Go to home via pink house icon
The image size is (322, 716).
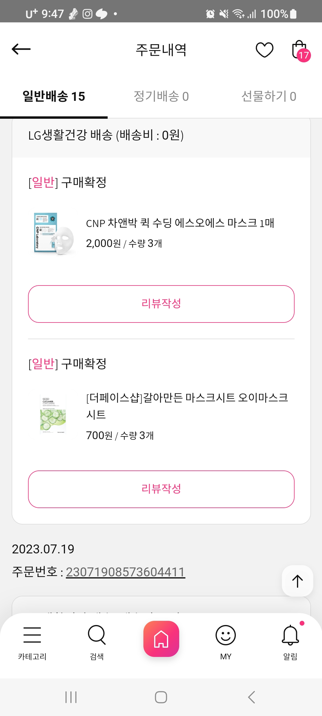point(161,639)
